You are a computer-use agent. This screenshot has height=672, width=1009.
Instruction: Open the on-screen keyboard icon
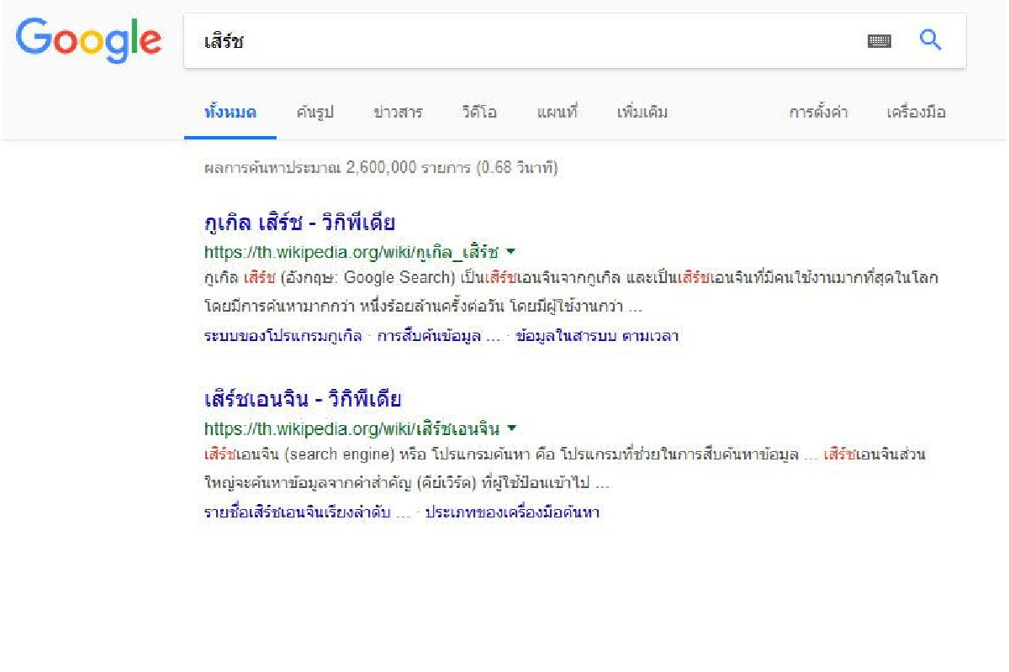(x=880, y=40)
